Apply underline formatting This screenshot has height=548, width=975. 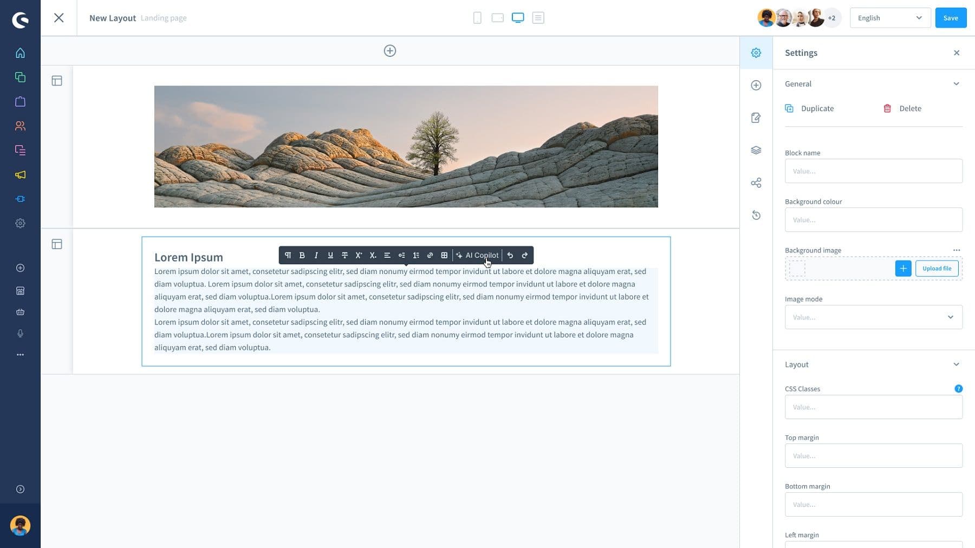[330, 255]
